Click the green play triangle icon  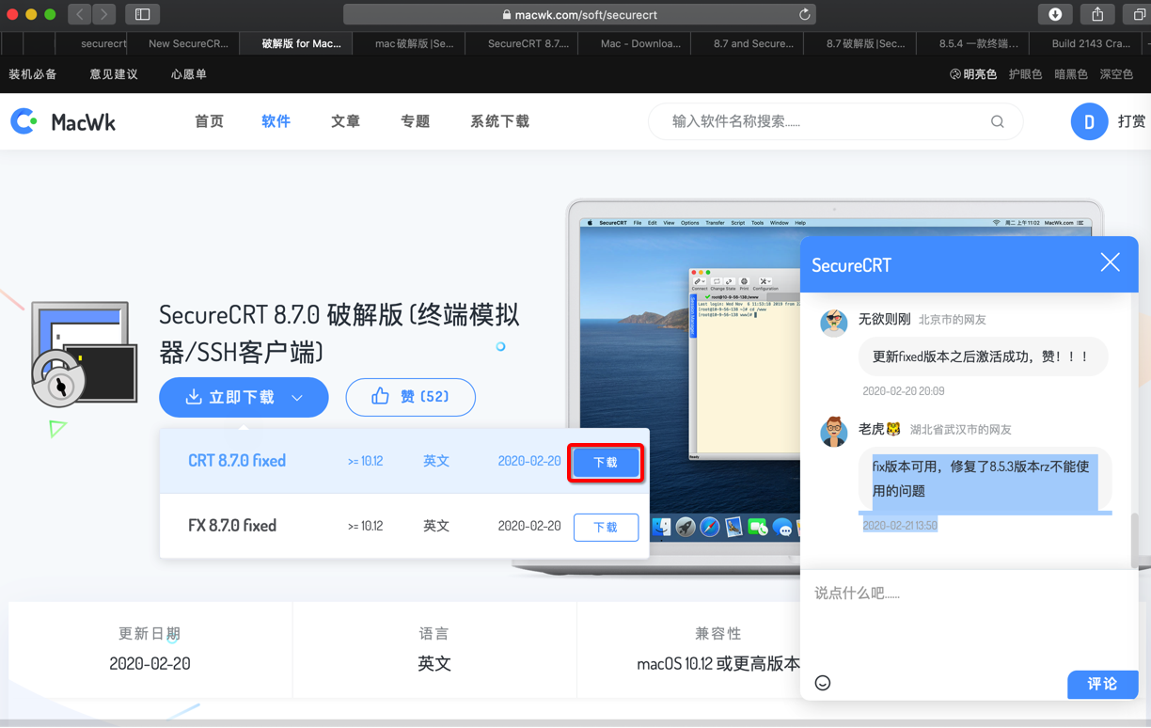pos(57,429)
